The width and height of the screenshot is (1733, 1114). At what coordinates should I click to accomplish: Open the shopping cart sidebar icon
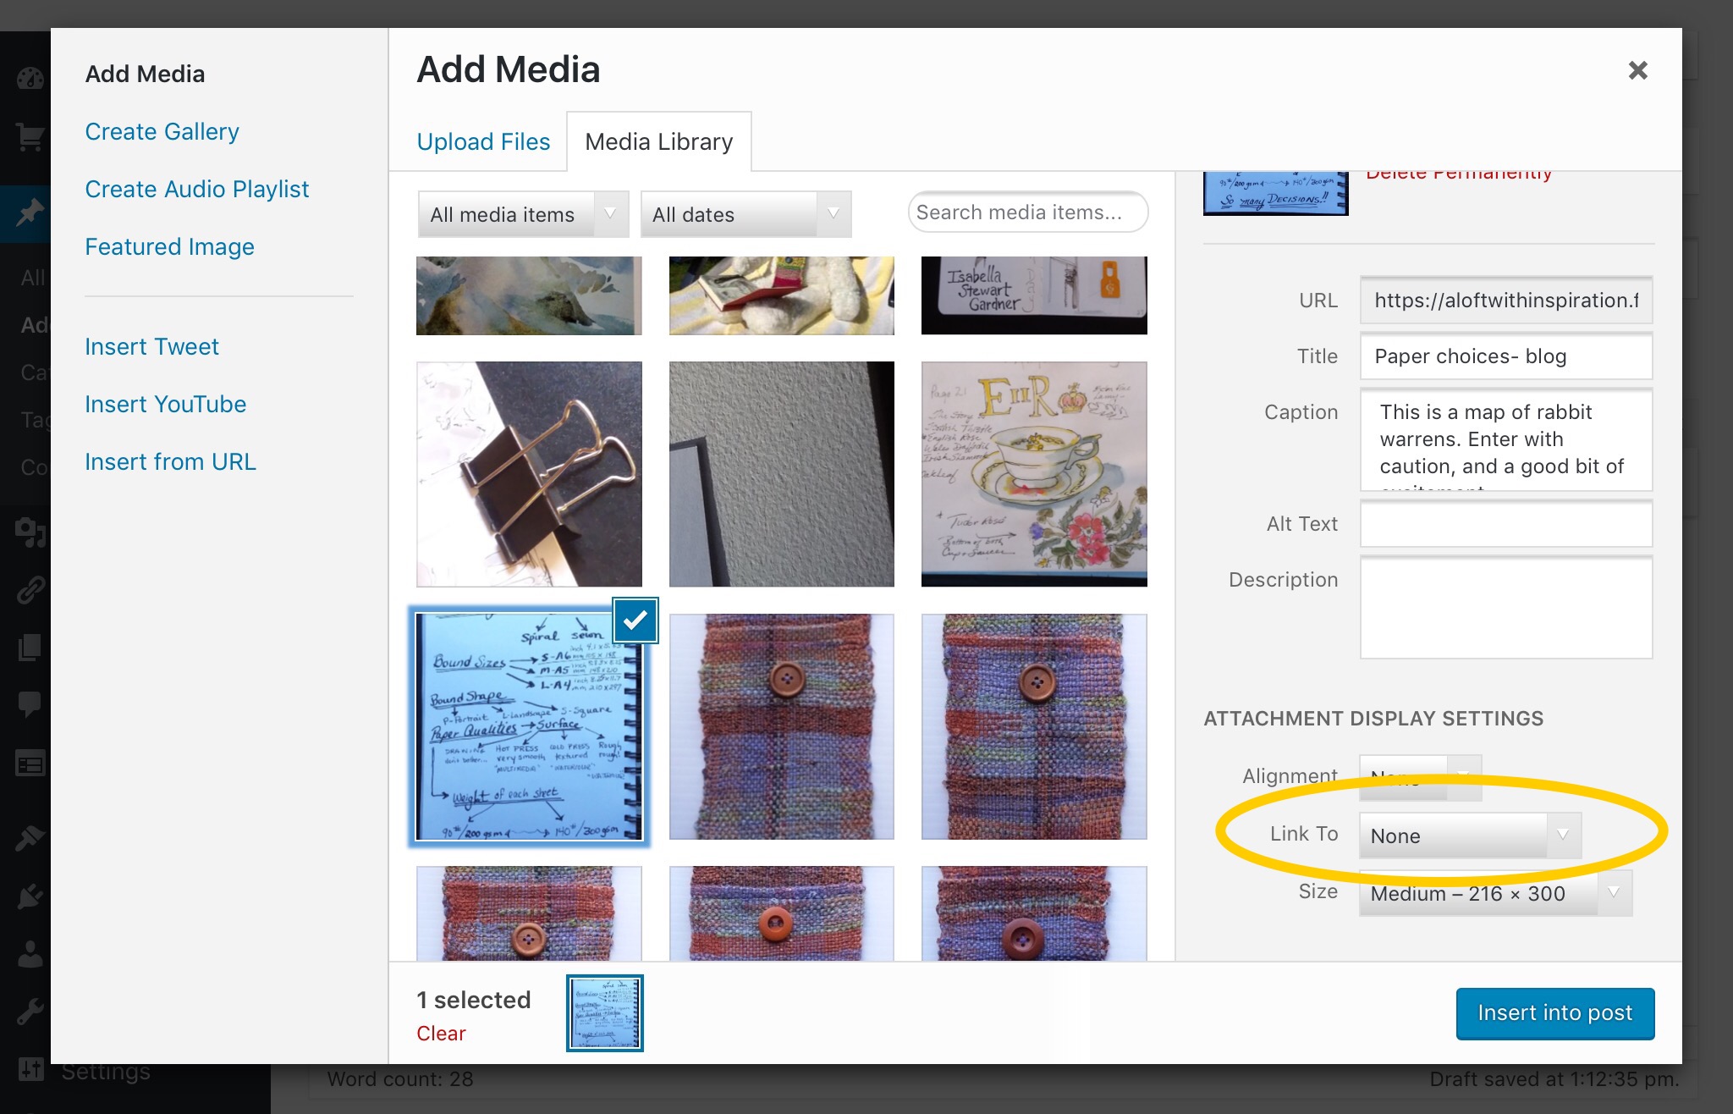click(29, 136)
